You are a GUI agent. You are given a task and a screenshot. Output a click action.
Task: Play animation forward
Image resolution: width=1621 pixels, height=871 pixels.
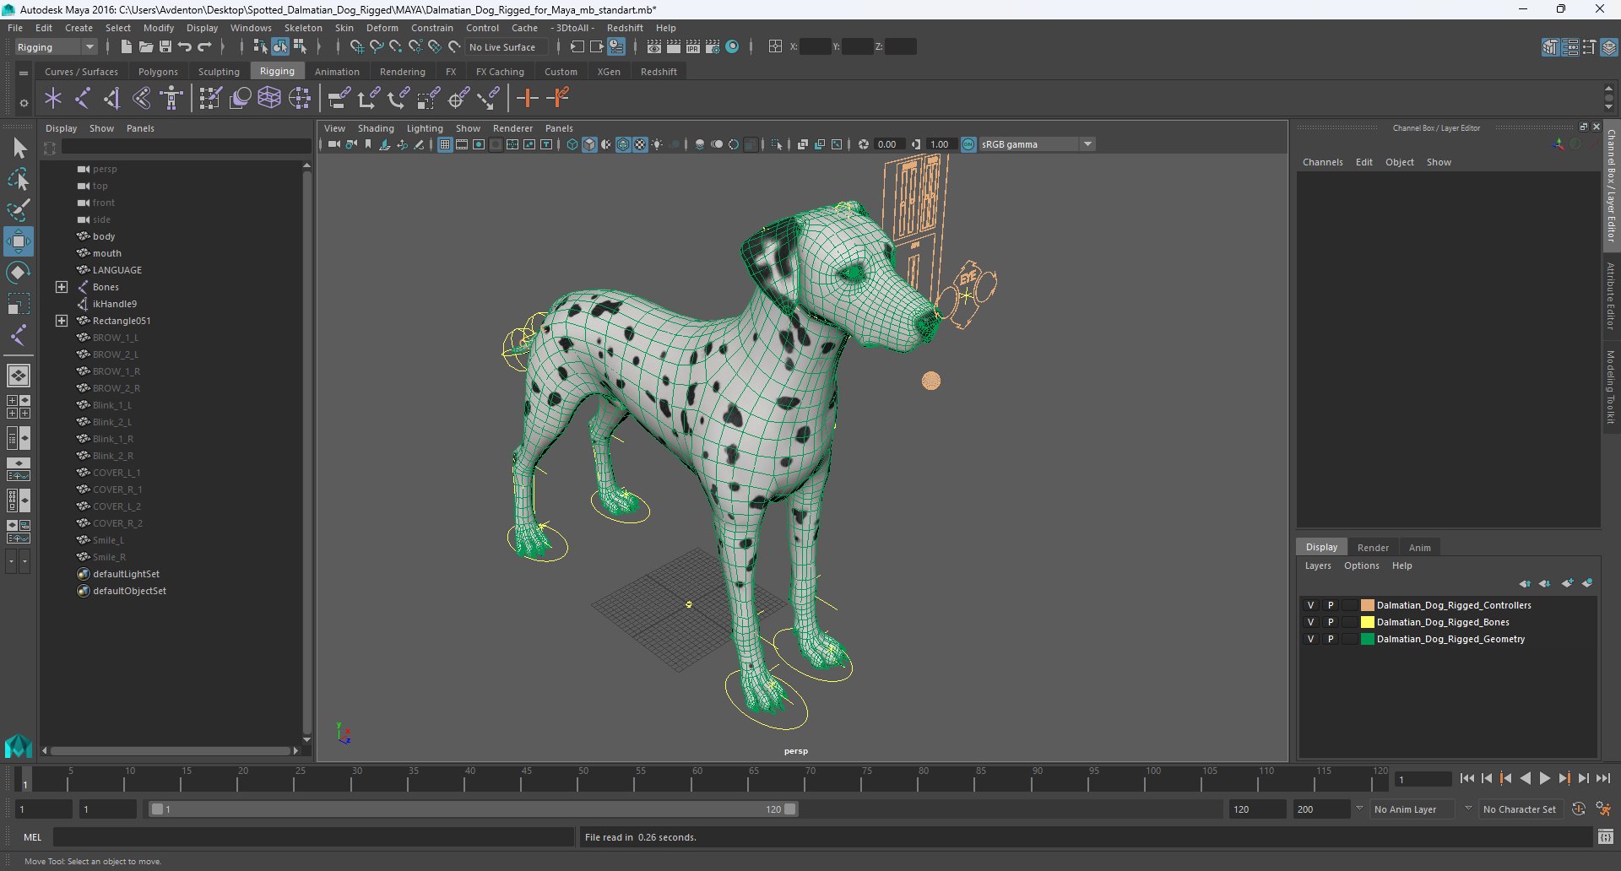click(x=1544, y=779)
